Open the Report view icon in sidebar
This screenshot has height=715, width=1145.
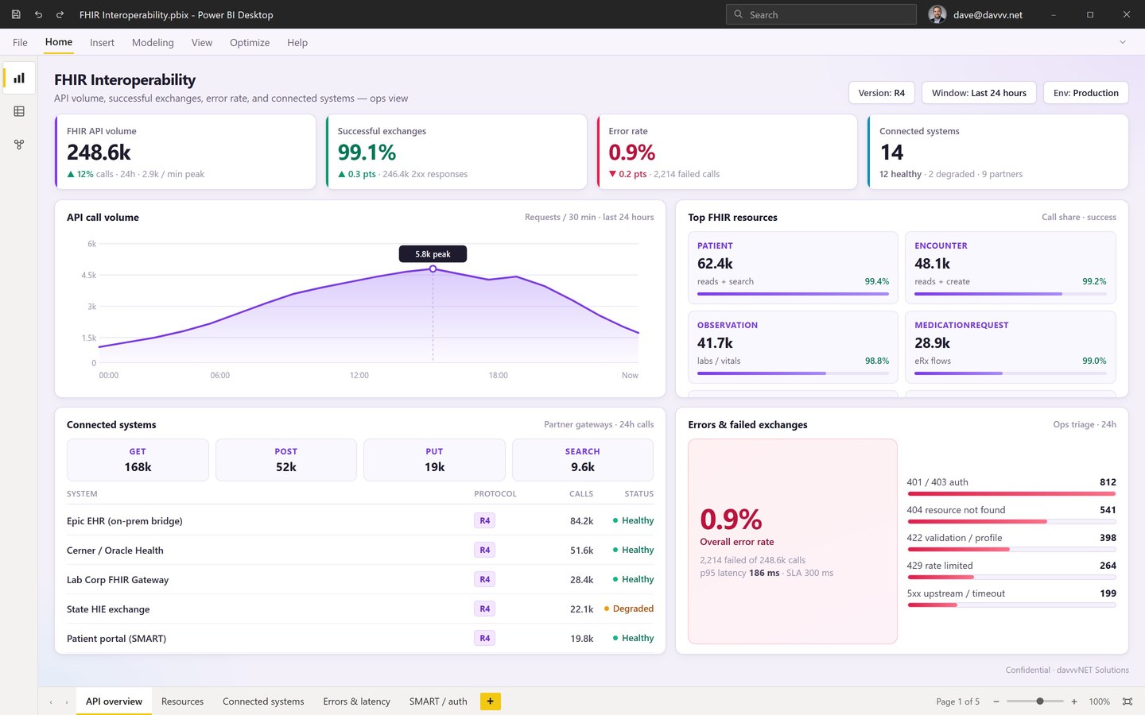pos(19,78)
